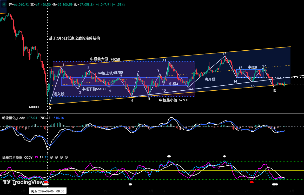Image resolution: width=304 pixels, height=195 pixels.
Task: Click the first ∅ symbol after the CODY values
Action: (x=52, y=157)
